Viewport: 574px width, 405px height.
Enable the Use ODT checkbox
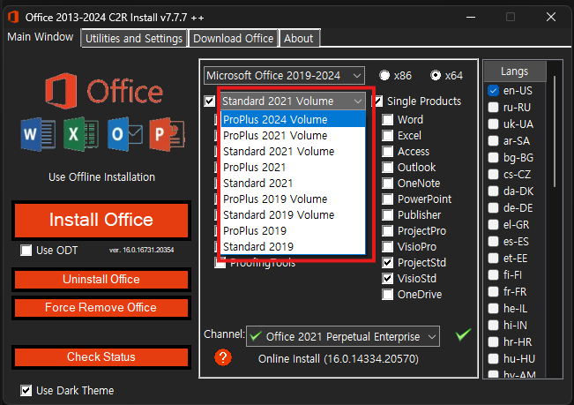click(26, 251)
